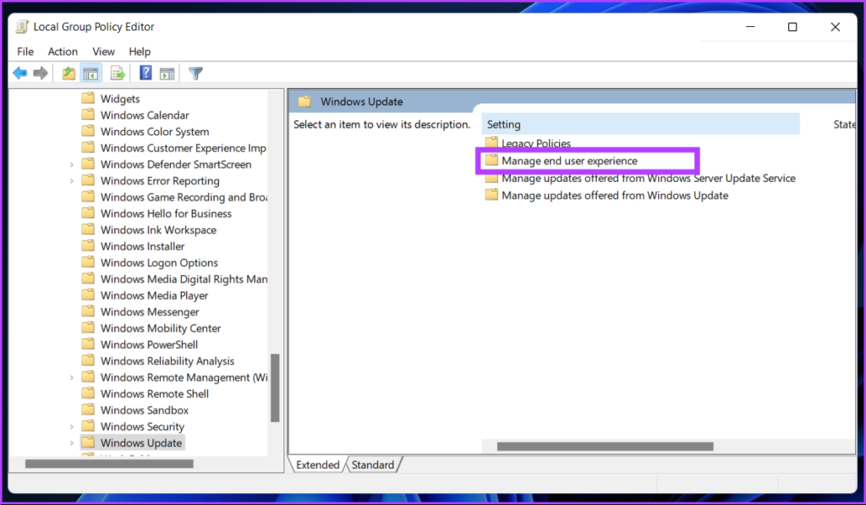Viewport: 866px width, 505px height.
Task: Expand the Windows Error Reporting node
Action: [x=72, y=181]
